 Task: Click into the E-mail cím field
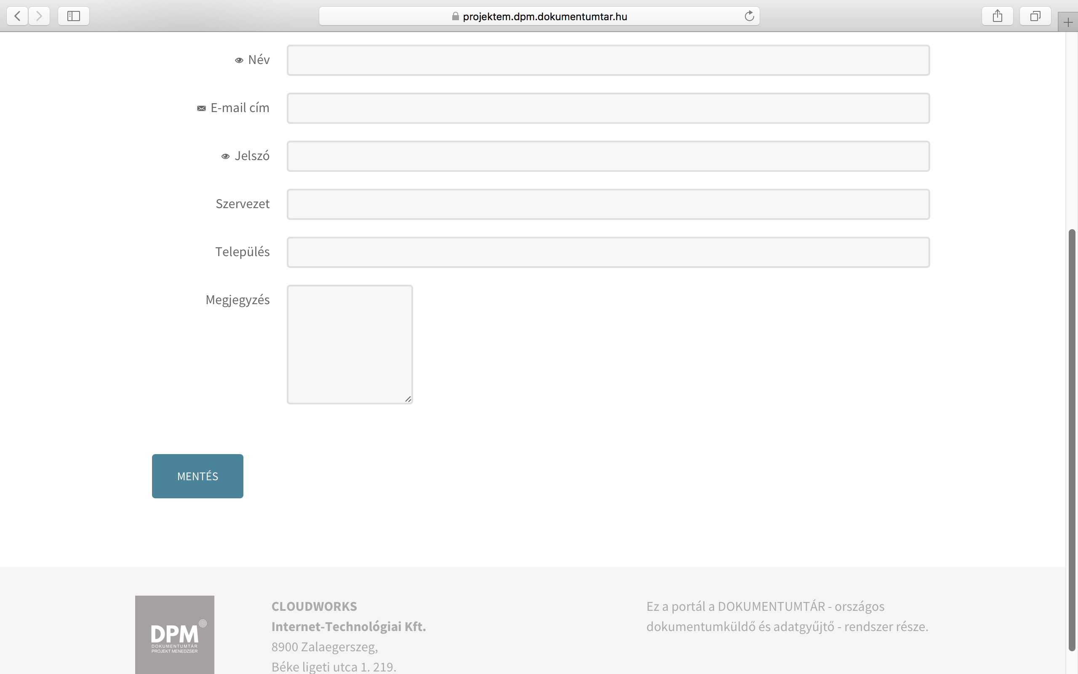click(608, 108)
